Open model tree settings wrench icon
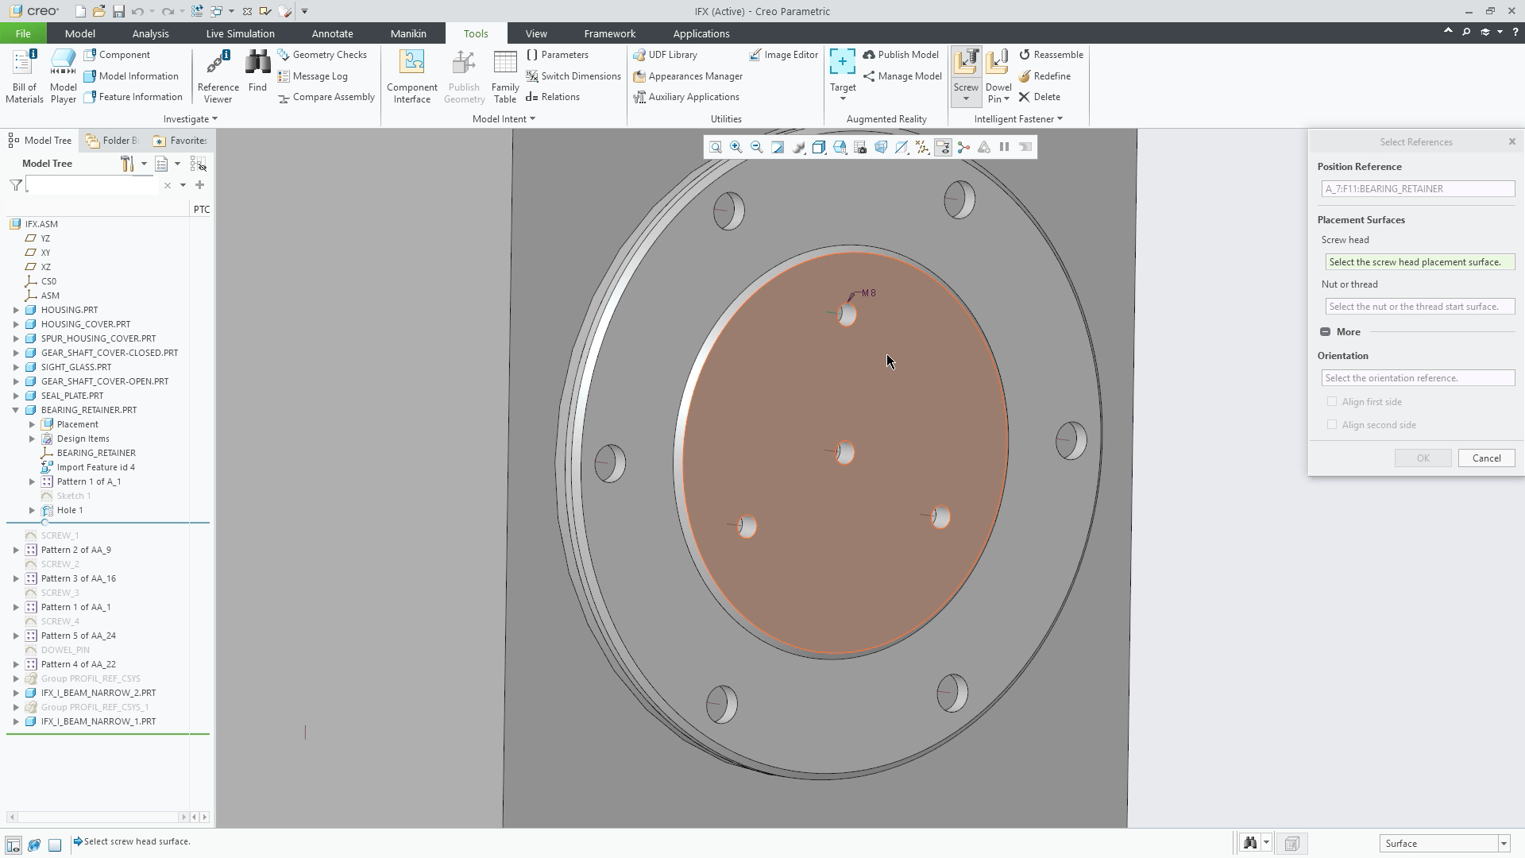Image resolution: width=1525 pixels, height=858 pixels. point(127,164)
